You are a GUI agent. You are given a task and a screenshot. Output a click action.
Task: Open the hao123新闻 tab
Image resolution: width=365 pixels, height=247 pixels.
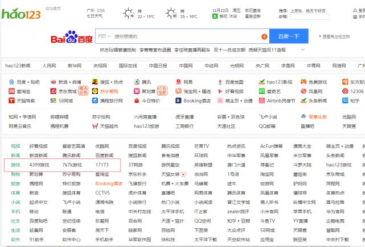pos(18,66)
